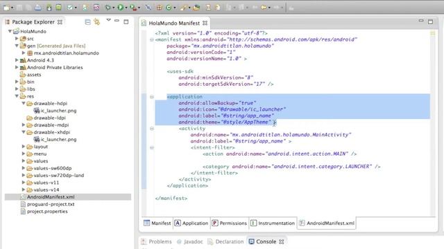Expand the src folder
Screen dimensions: 444x249
(x=17, y=39)
